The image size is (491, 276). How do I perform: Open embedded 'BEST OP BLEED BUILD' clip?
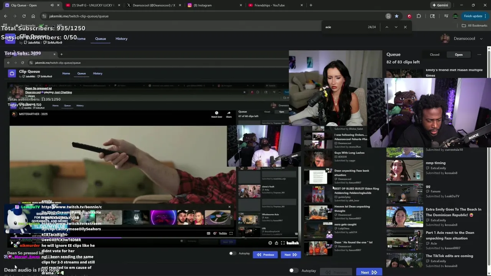click(356, 191)
